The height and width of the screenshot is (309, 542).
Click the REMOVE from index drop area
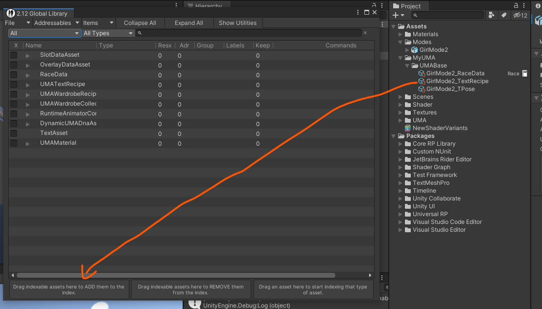(x=191, y=289)
